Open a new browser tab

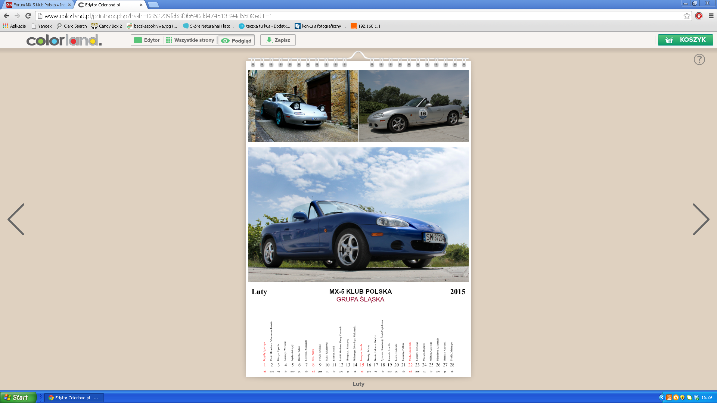[x=153, y=5]
